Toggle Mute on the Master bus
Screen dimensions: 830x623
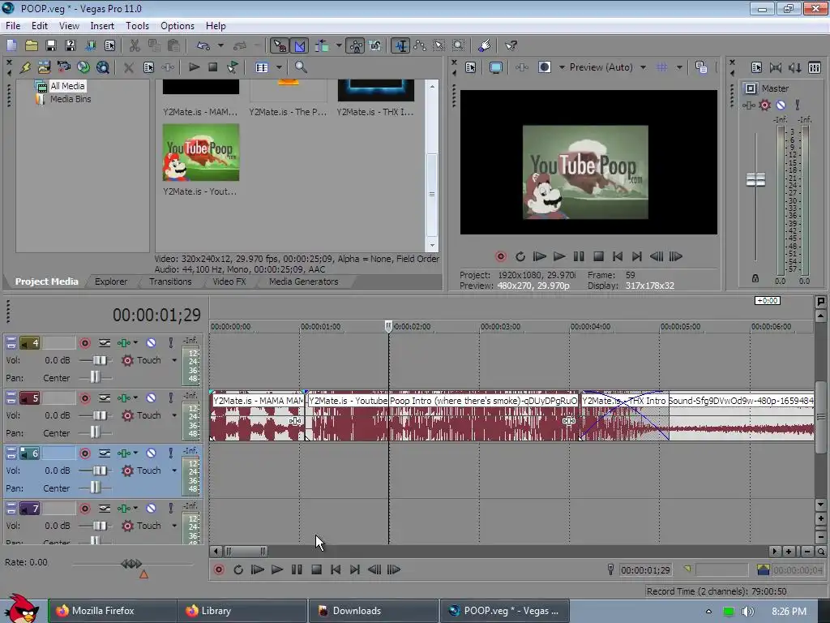[781, 105]
